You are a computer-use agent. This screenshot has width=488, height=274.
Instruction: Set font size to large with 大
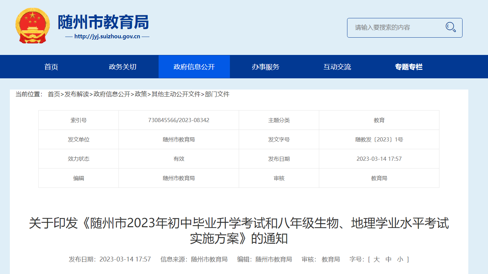[377, 259]
